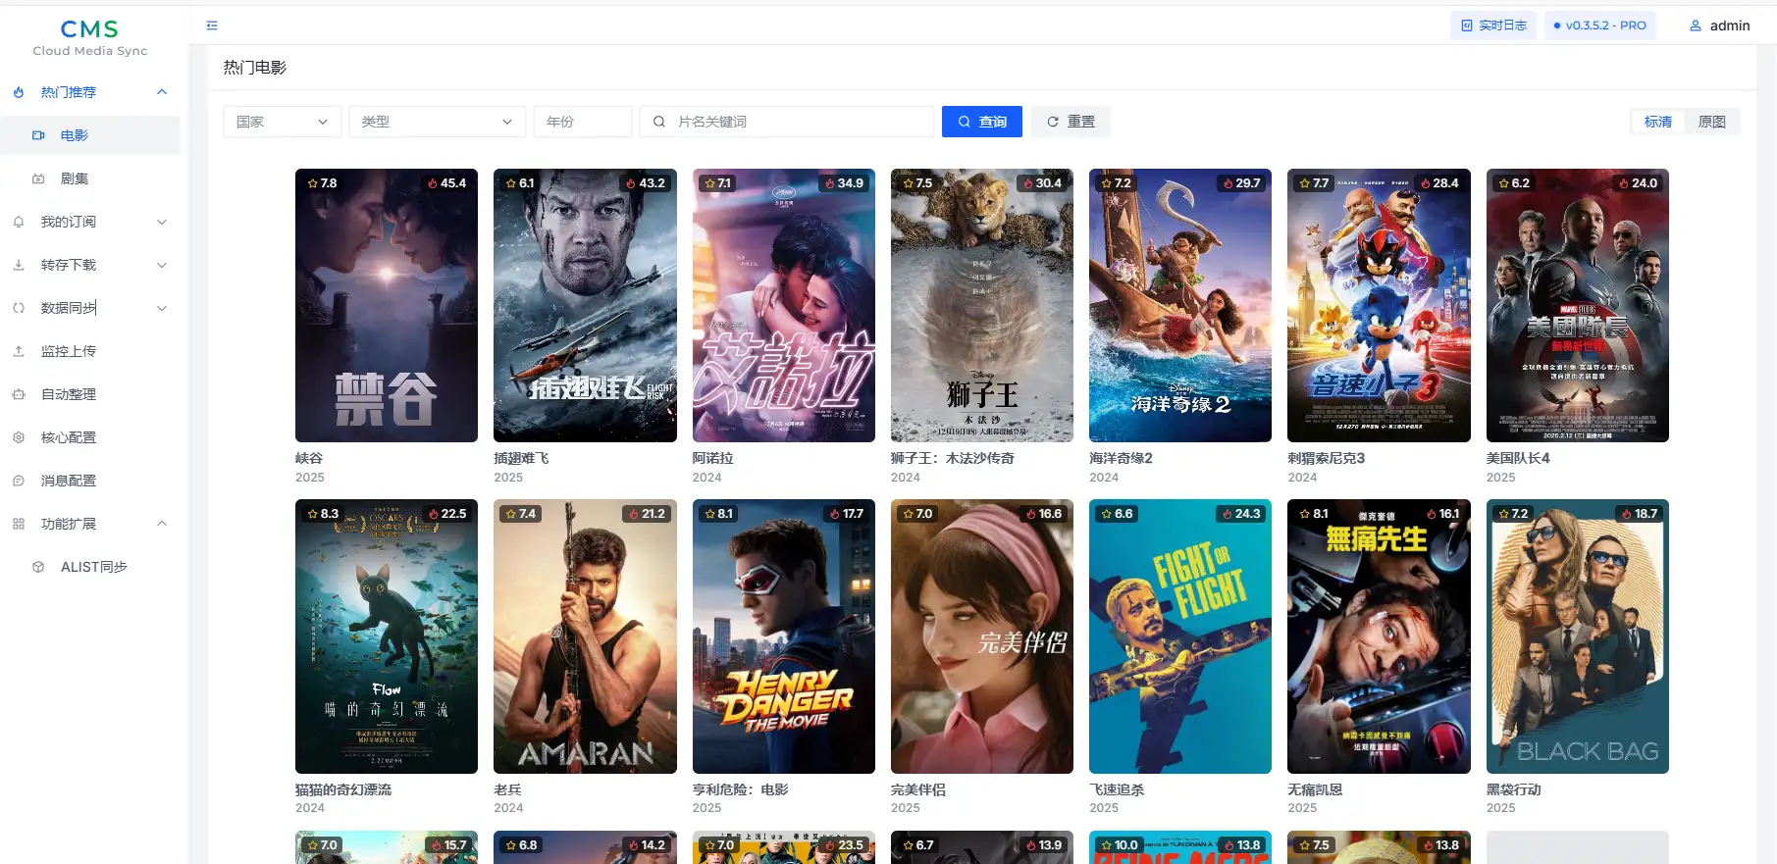This screenshot has height=864, width=1777.
Task: Click the bell icon for 我的订阅
Action: pos(19,222)
